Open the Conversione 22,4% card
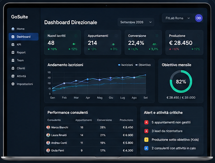 tap(143, 42)
